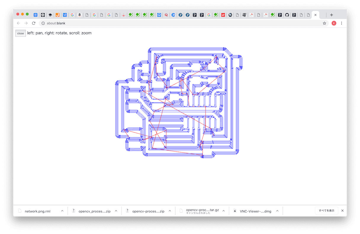This screenshot has height=234, width=360.
Task: Switch to the graduation cap tab
Action: coord(50,15)
